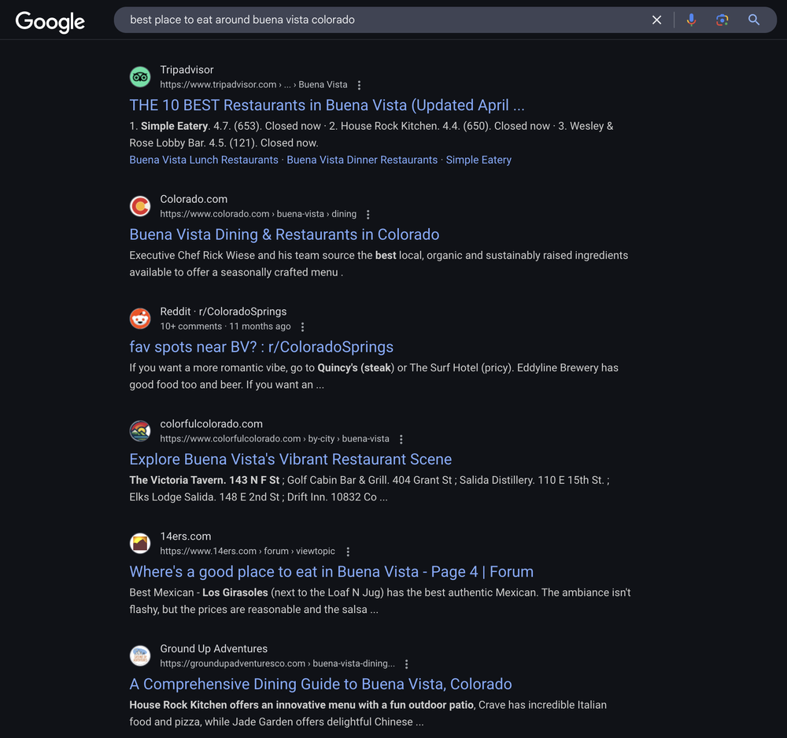Click the colorfulcolorado.com by-city URL breadcrumb
This screenshot has height=738, width=787.
275,439
